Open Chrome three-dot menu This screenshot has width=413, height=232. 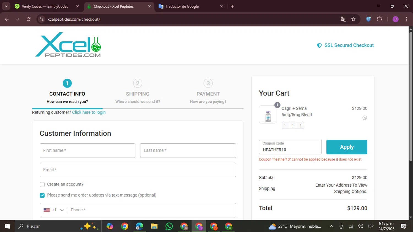click(x=406, y=19)
